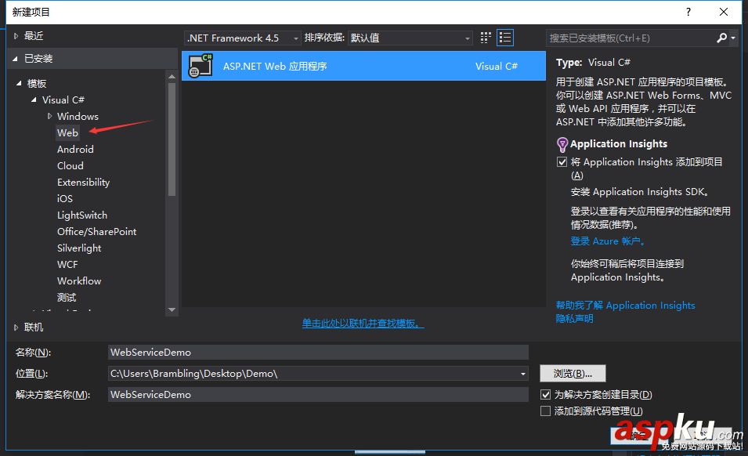Viewport: 748px width, 456px height.
Task: Enable add to source control checkbox
Action: tap(545, 411)
